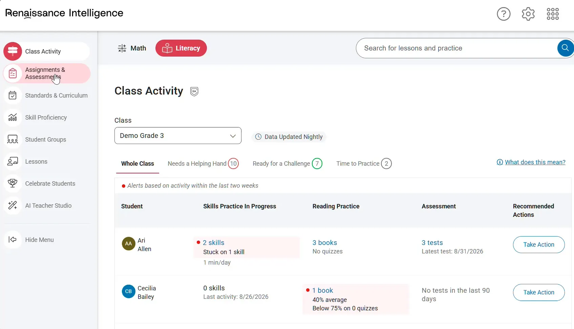Click Take Action for Ari Allen

tap(539, 245)
